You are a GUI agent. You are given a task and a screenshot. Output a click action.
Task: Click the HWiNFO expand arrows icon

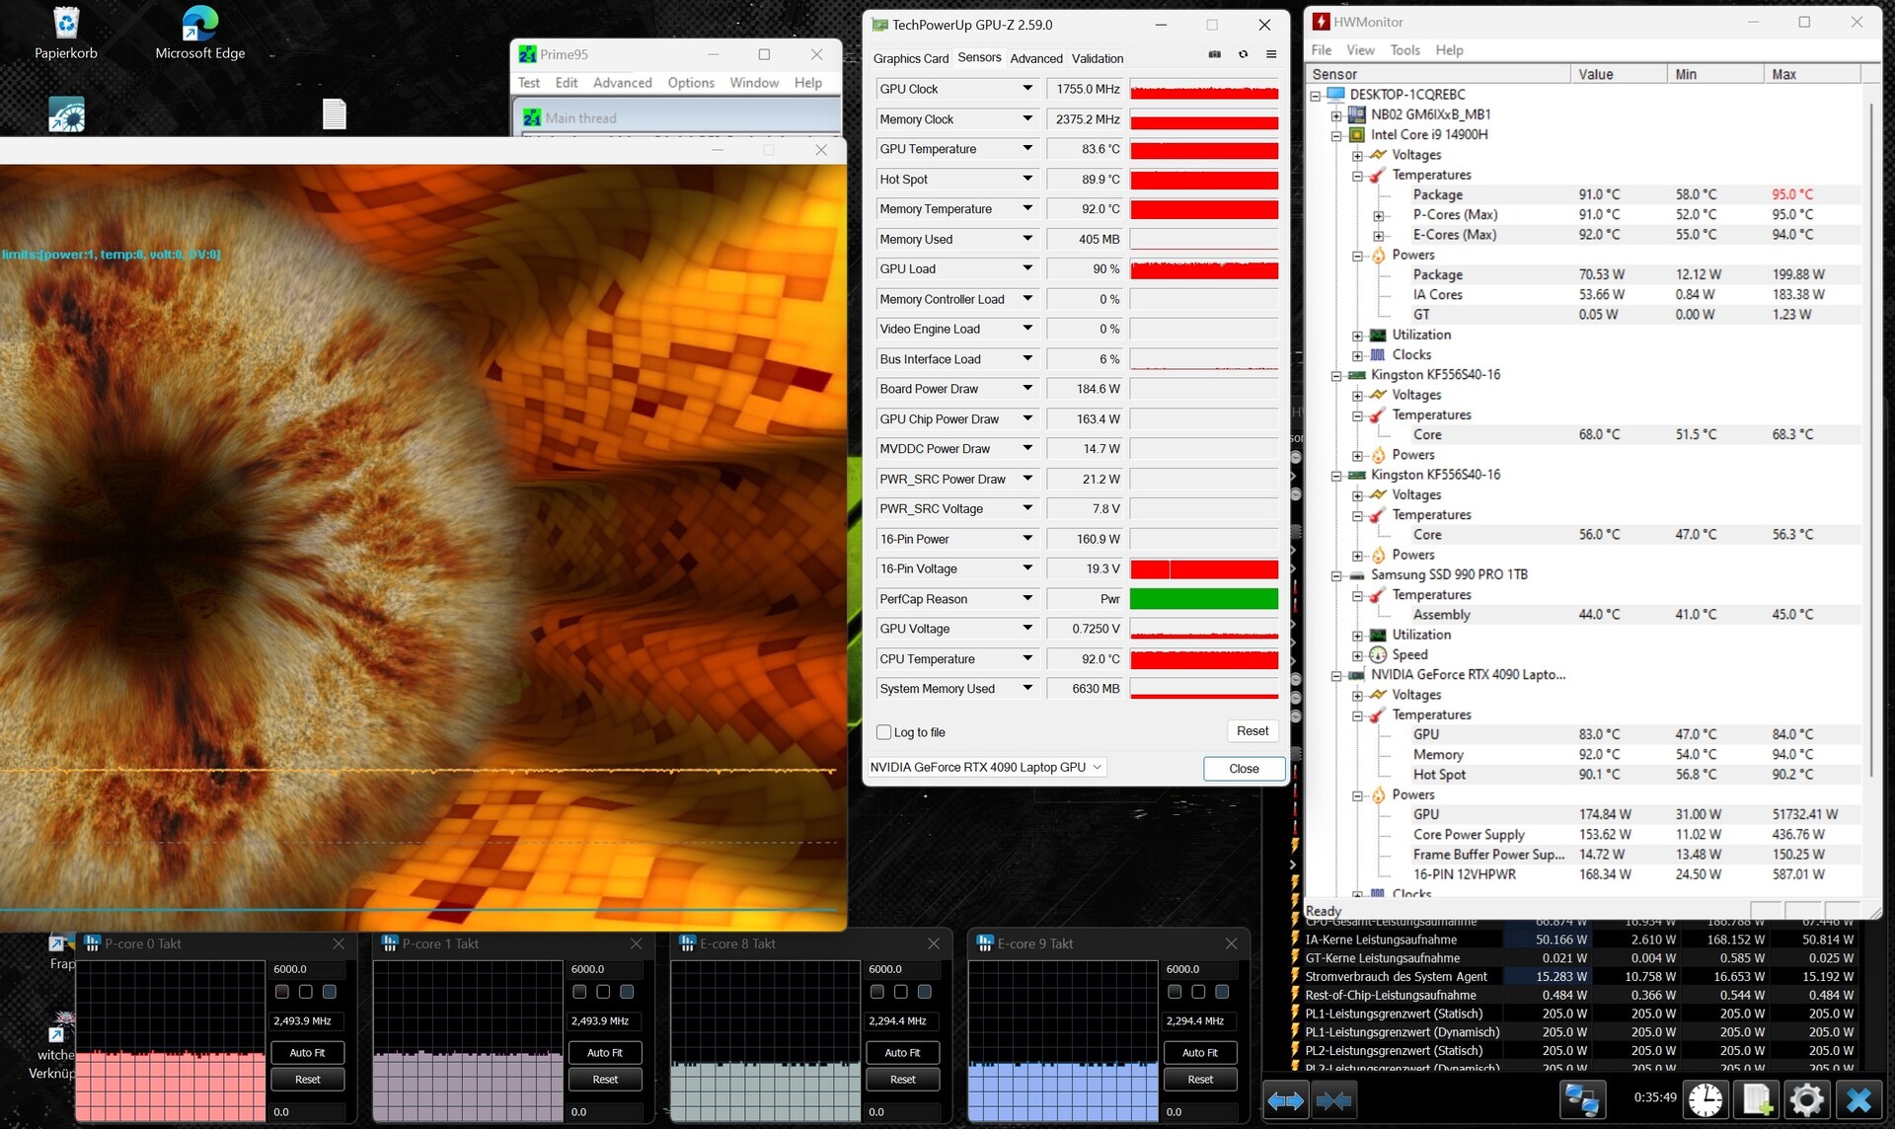click(x=1285, y=1099)
